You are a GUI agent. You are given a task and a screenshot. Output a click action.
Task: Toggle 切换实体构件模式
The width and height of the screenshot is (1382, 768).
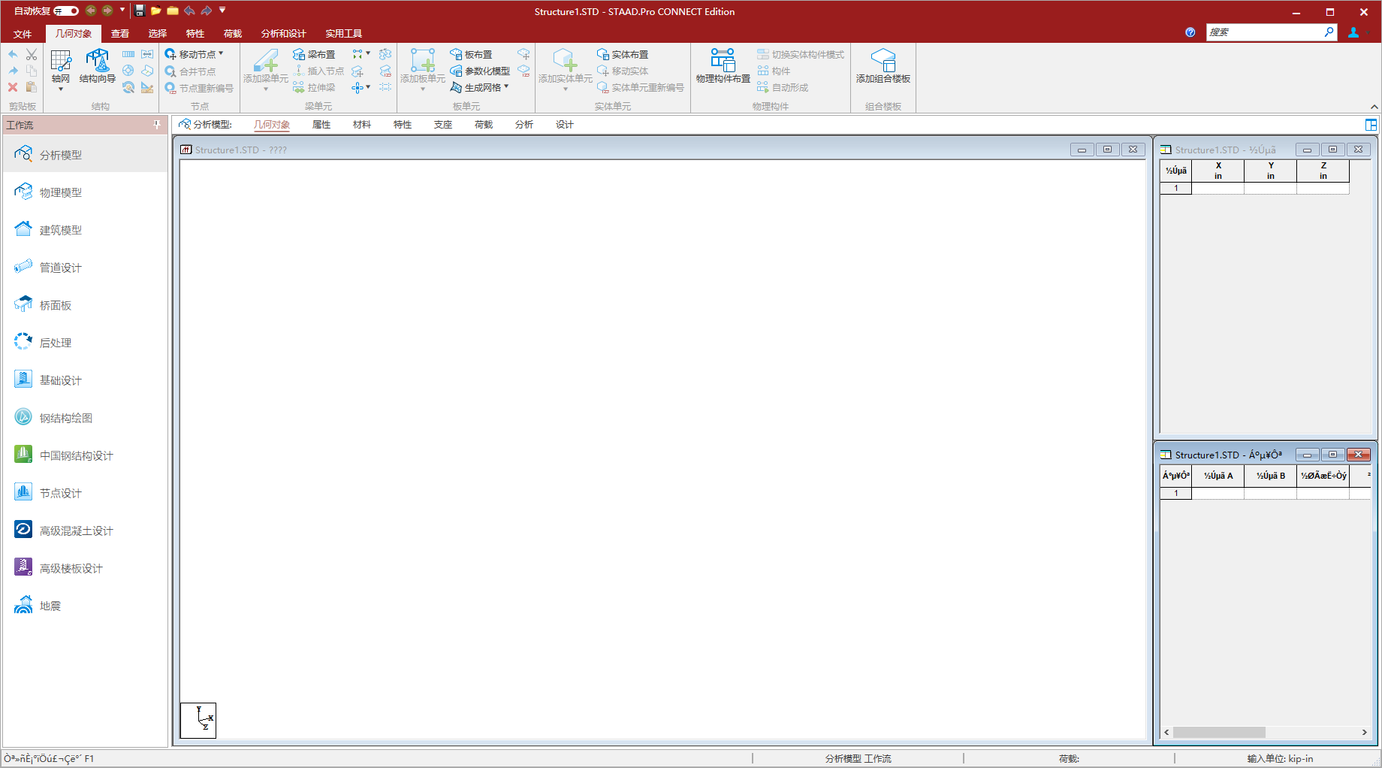point(801,55)
